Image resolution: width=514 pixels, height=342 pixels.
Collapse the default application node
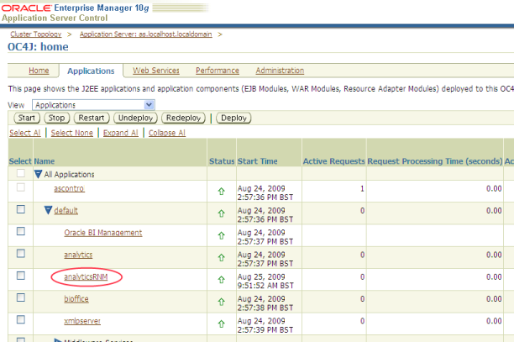[48, 210]
